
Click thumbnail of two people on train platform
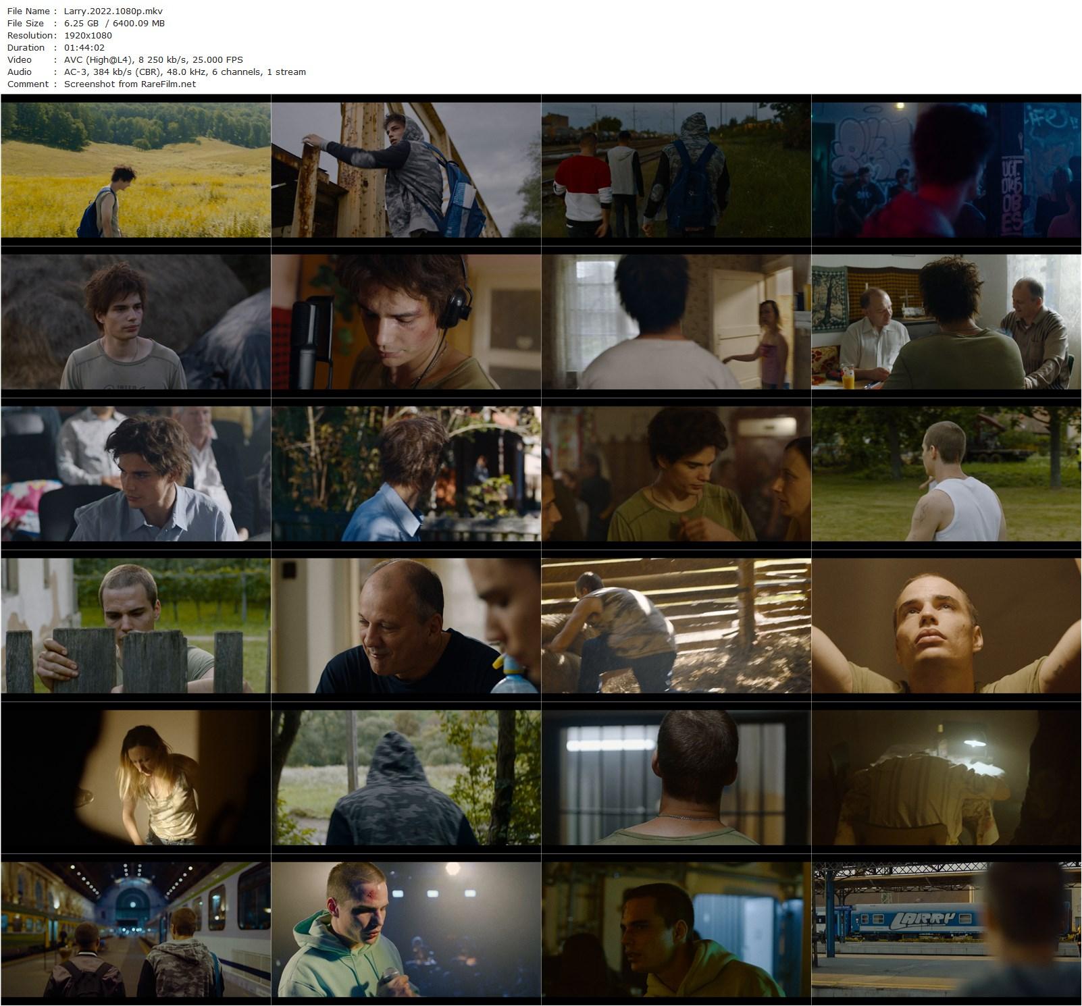[x=136, y=929]
